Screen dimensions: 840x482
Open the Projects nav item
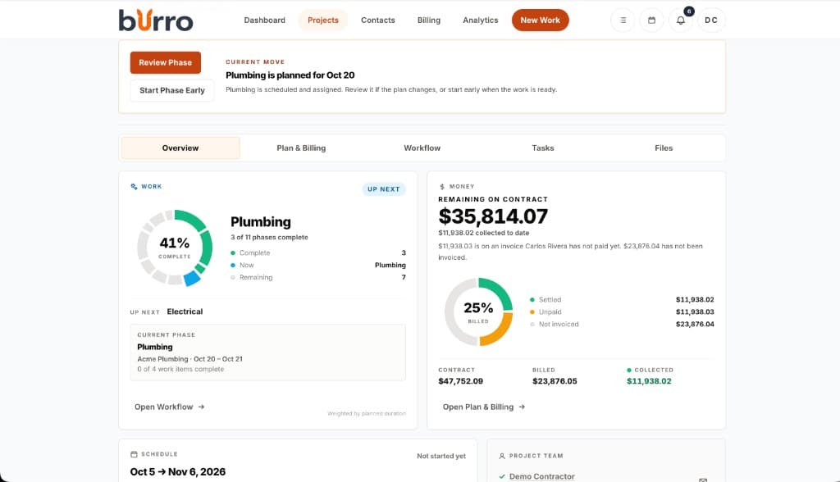pyautogui.click(x=323, y=20)
